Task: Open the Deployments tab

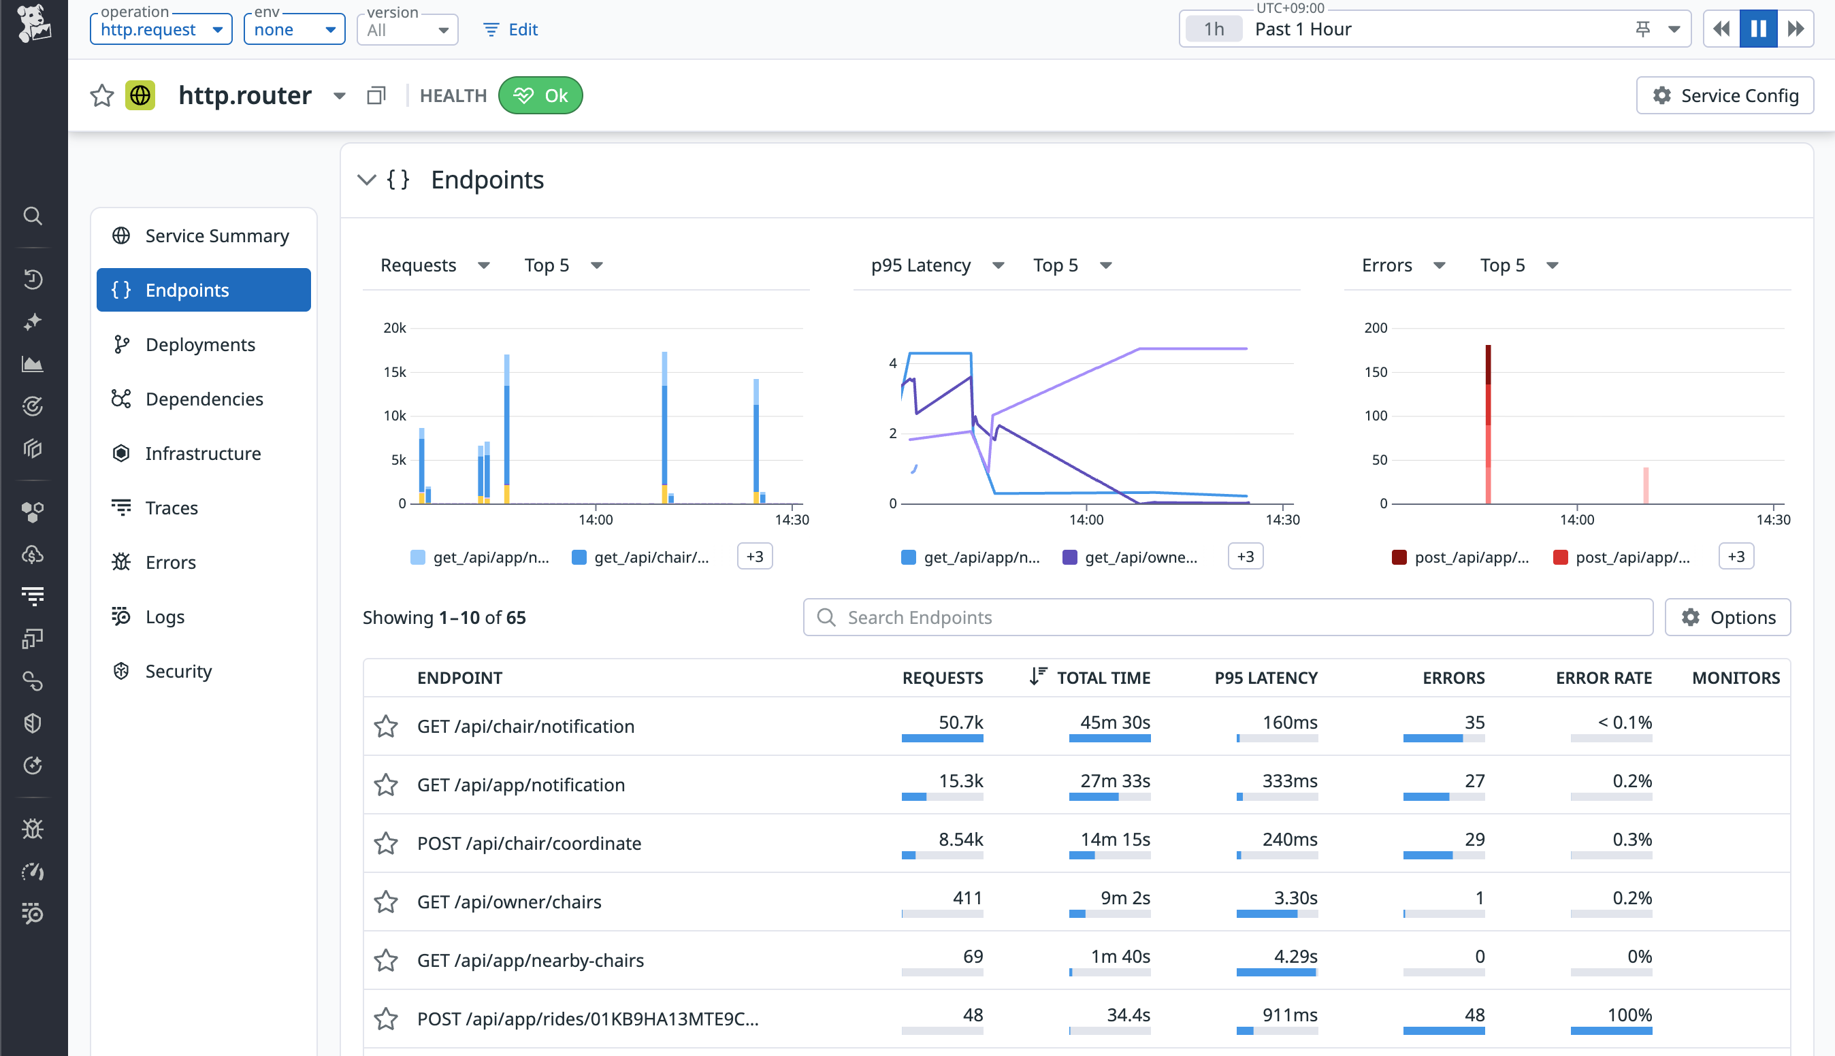Action: (x=200, y=344)
